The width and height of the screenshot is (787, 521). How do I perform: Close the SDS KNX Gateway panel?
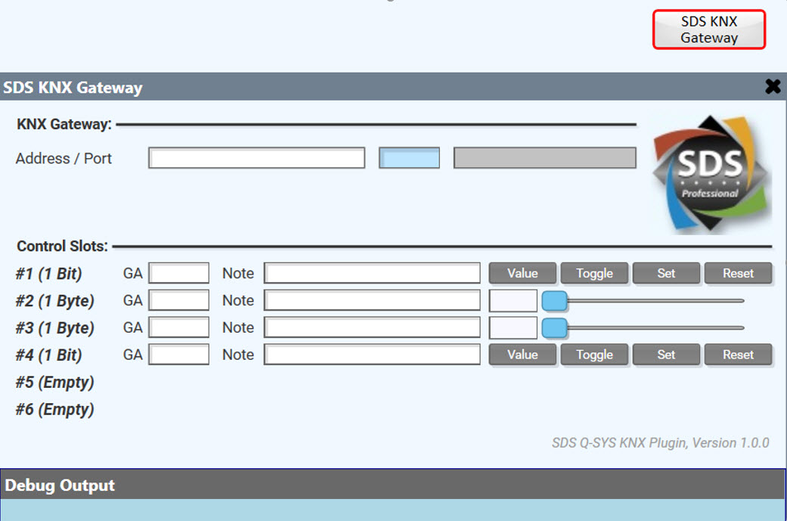(x=773, y=87)
